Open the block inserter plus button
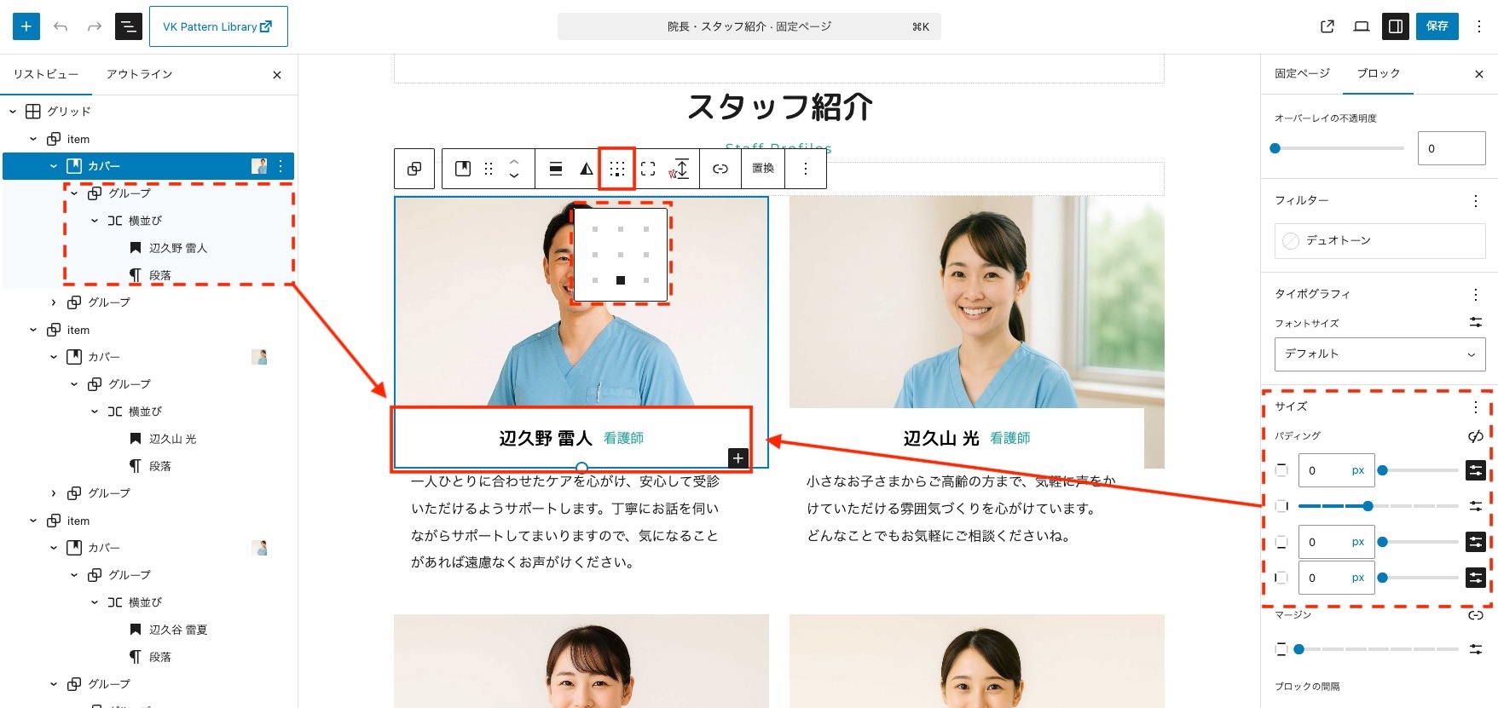1498x708 pixels. (26, 26)
